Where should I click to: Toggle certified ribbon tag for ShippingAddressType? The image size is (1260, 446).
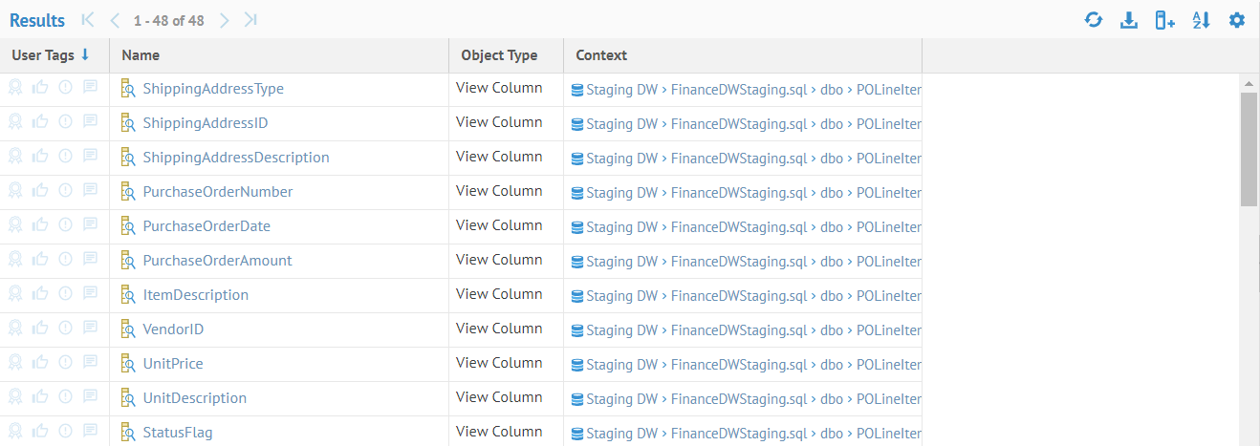point(15,89)
